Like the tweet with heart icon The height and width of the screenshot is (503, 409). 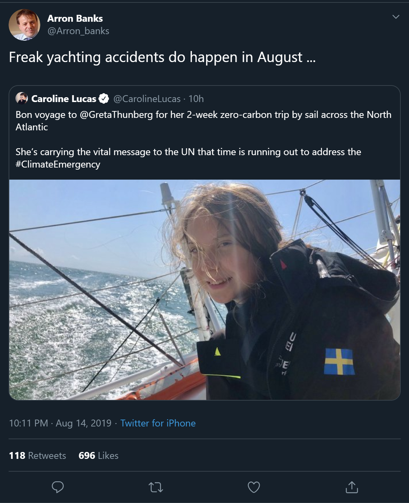click(254, 487)
